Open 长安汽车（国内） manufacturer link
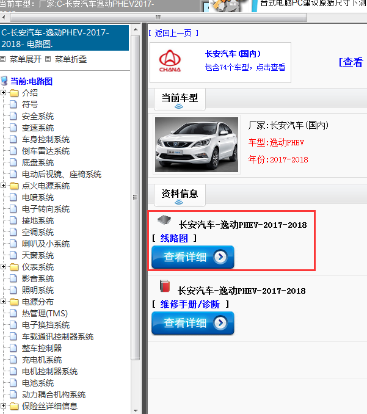367x414 pixels. point(233,54)
